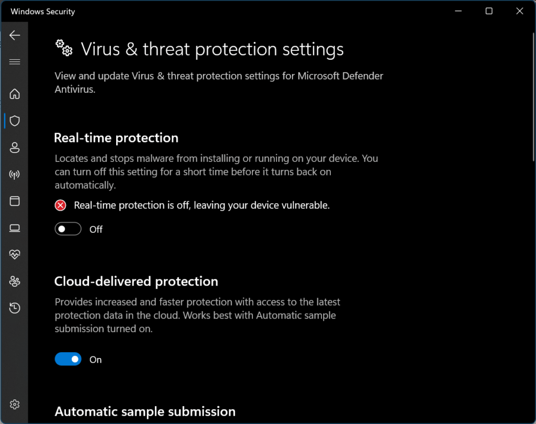This screenshot has height=424, width=536.
Task: Click the Automatic sample submission heading
Action: [x=144, y=411]
